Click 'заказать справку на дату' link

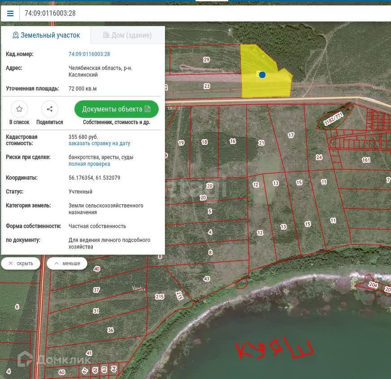coord(99,143)
